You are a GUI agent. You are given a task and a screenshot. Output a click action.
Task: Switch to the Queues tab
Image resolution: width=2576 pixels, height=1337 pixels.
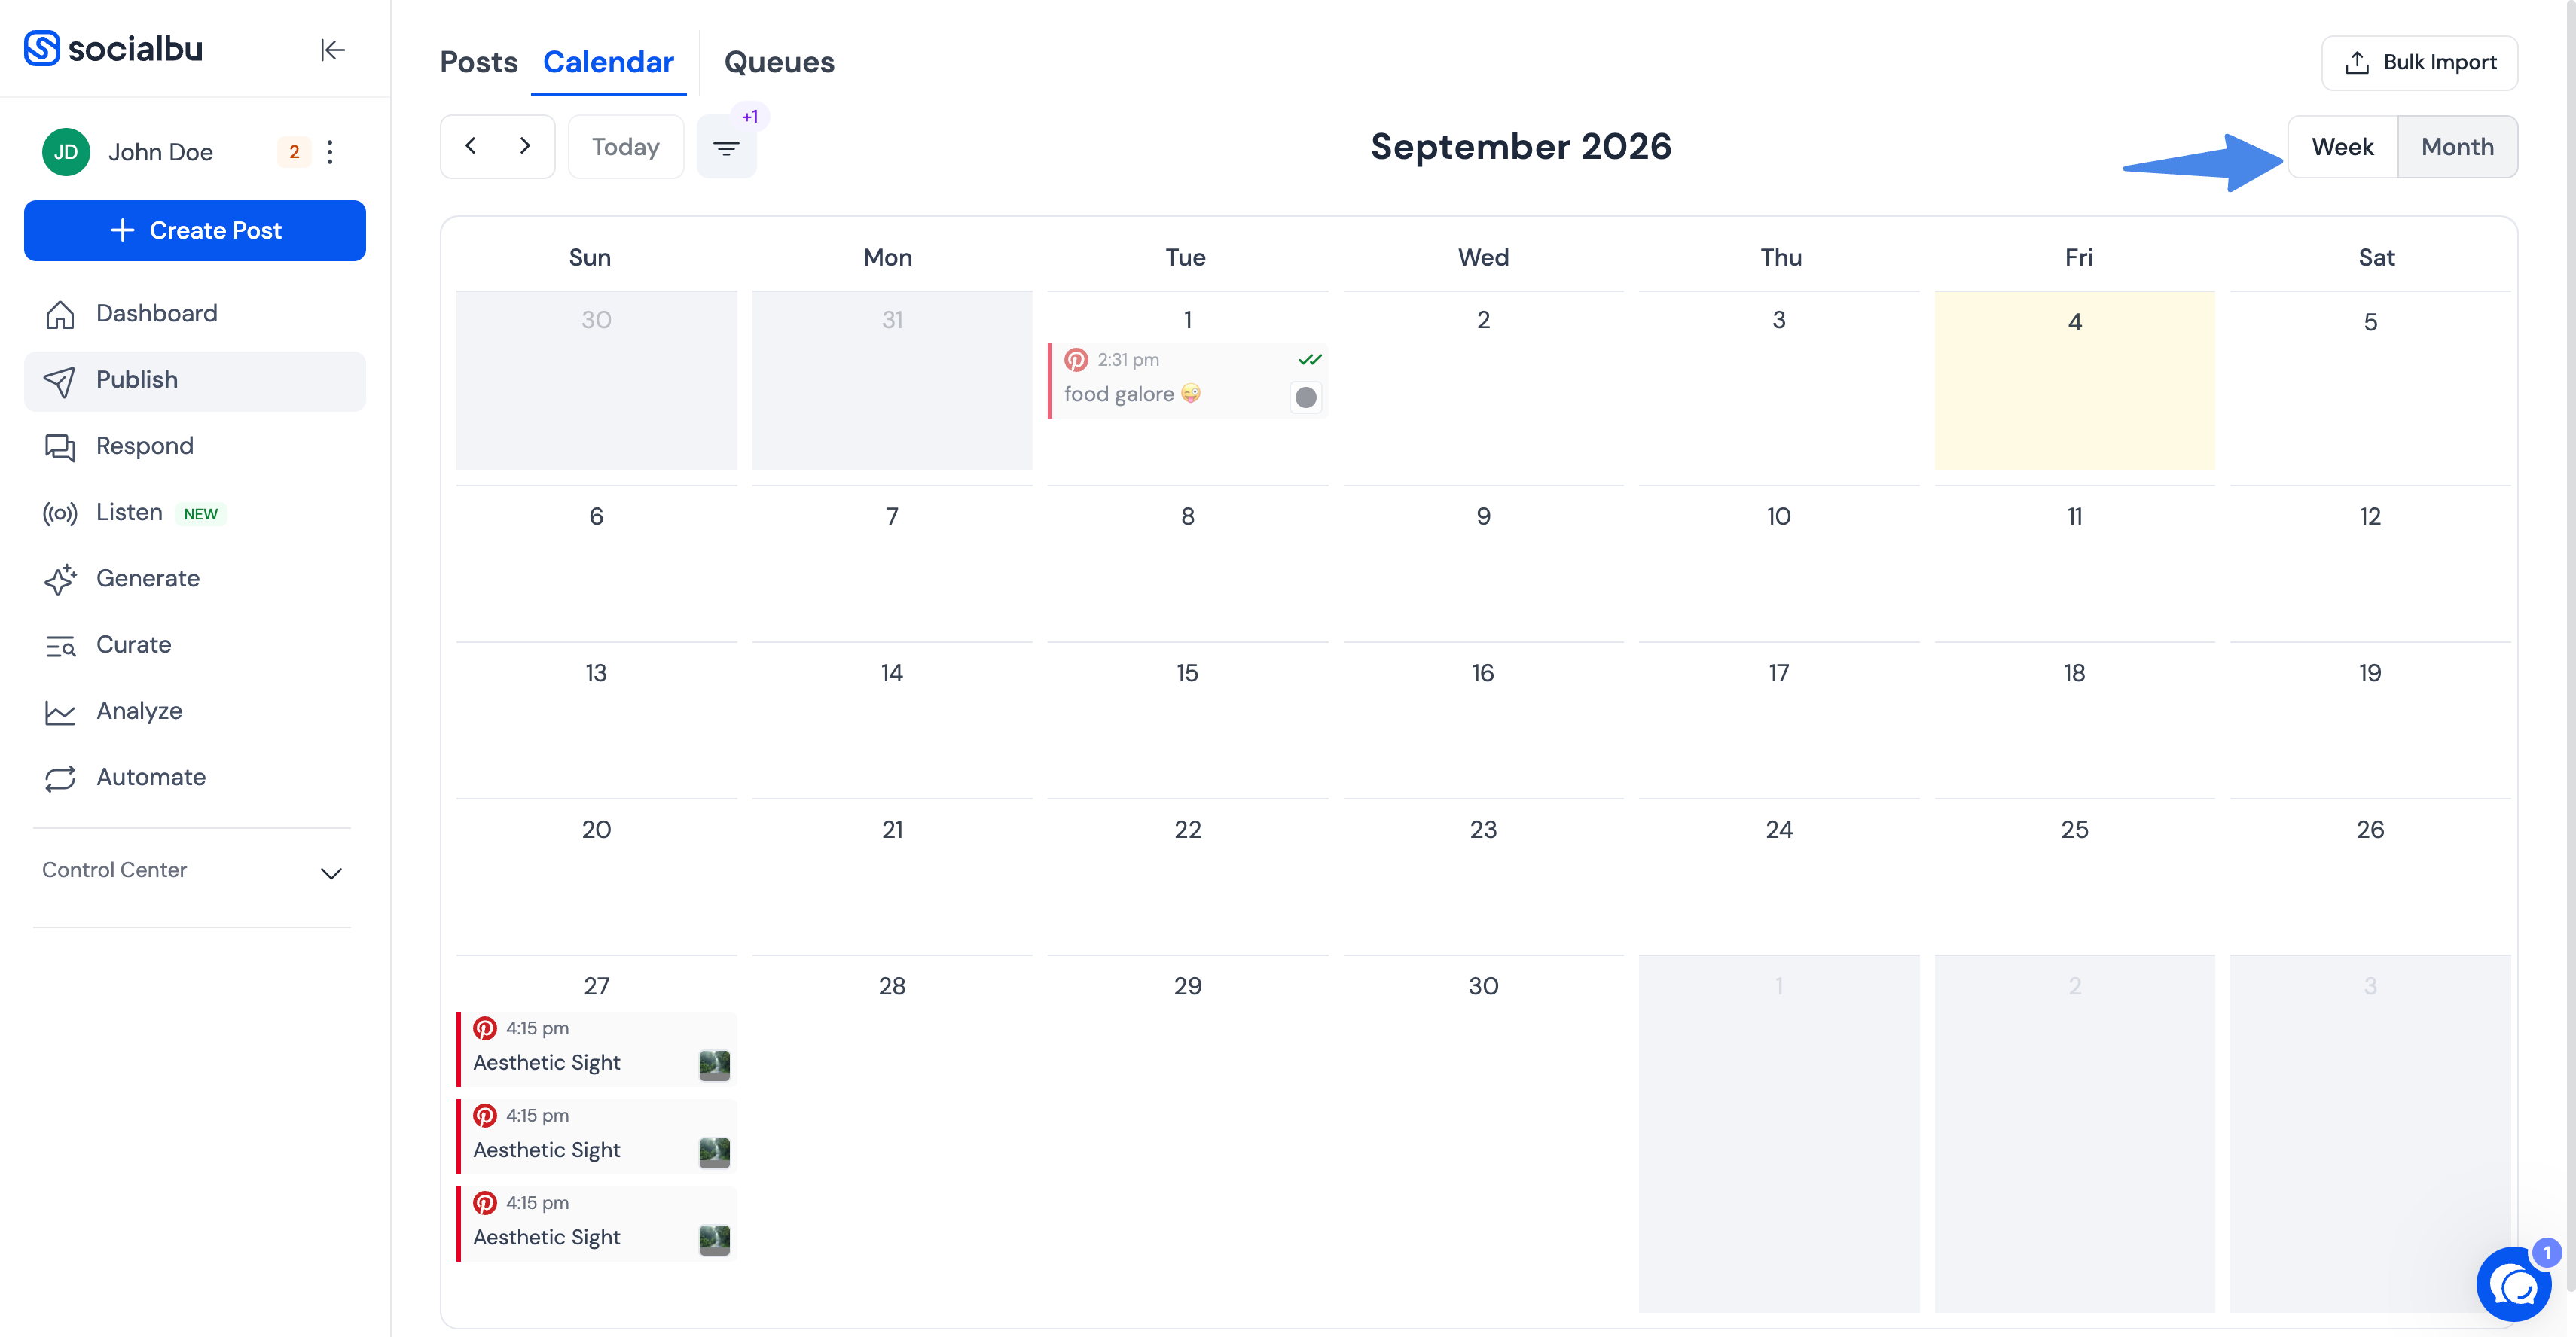(x=779, y=62)
